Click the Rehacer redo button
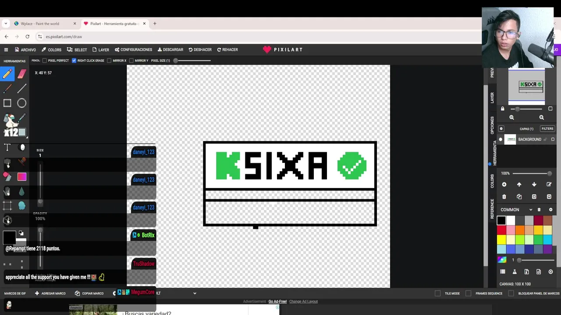The width and height of the screenshot is (561, 315). pos(227,50)
